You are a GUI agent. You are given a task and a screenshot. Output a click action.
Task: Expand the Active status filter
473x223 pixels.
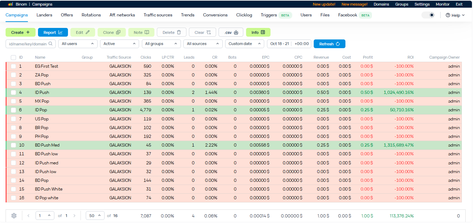120,44
